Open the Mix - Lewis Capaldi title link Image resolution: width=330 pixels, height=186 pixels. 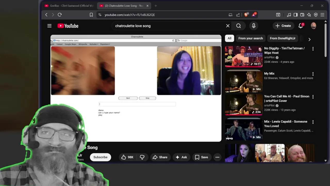click(x=286, y=124)
